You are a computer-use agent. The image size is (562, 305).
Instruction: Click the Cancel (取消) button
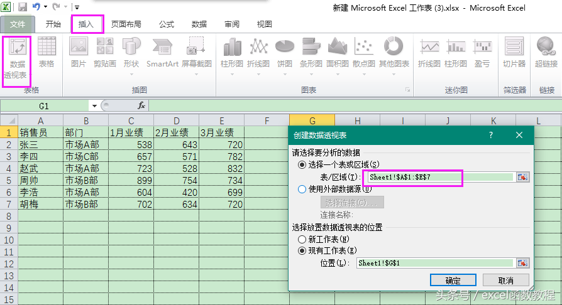tap(505, 281)
